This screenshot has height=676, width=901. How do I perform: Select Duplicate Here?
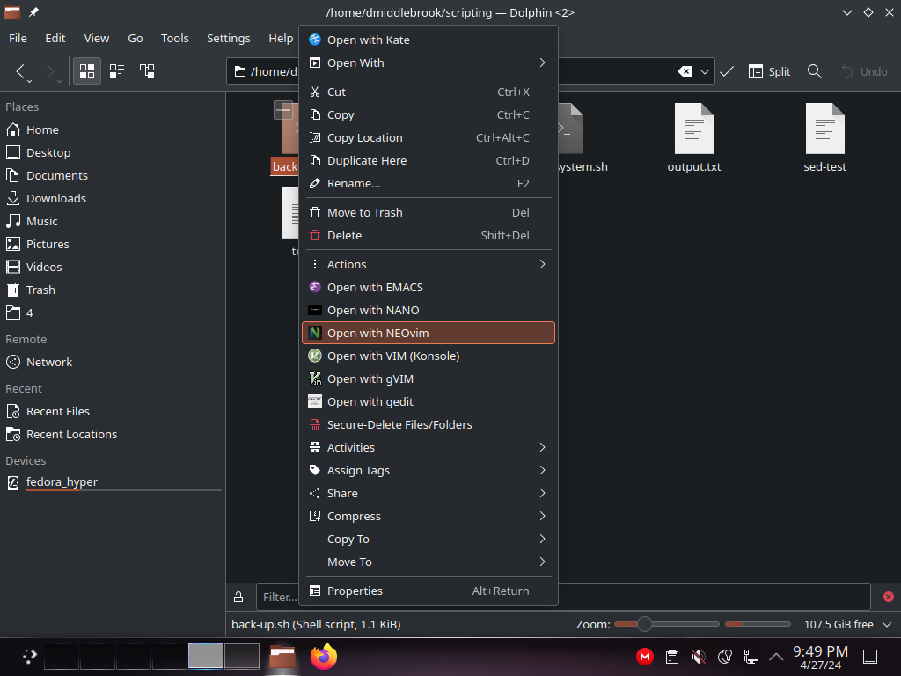429,160
